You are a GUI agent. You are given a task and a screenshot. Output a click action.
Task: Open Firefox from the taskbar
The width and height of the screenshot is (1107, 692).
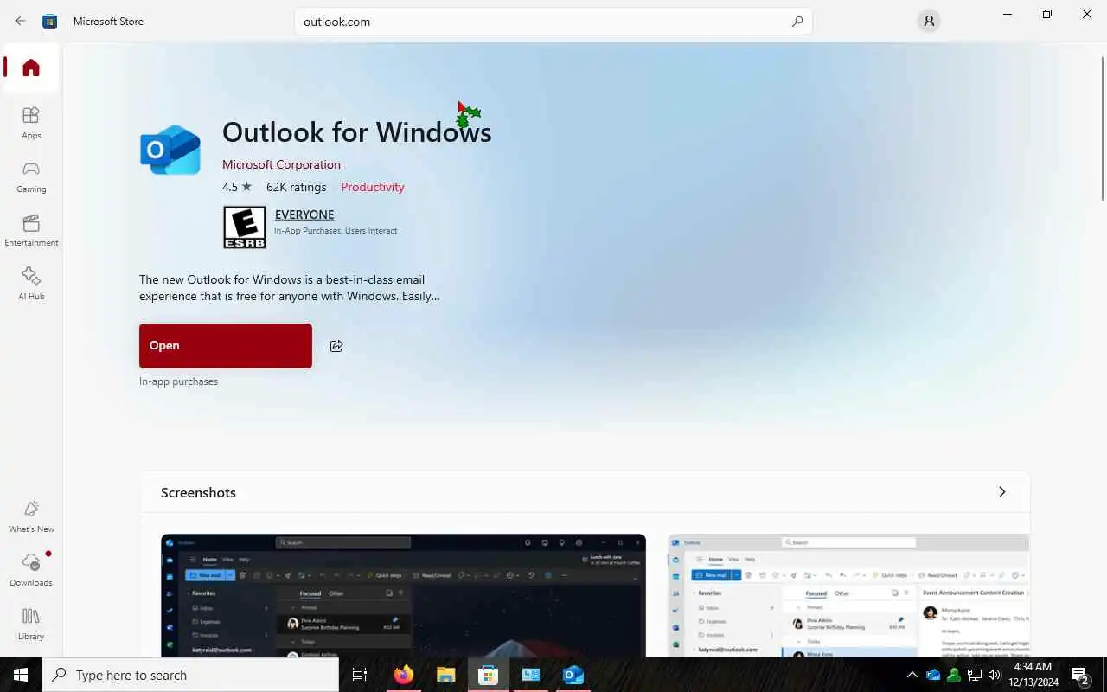(x=404, y=675)
